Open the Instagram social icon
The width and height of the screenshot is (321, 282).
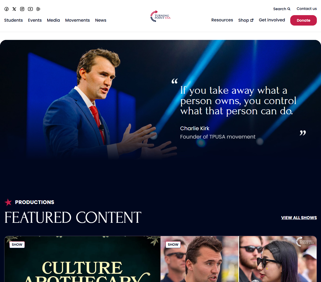22,9
